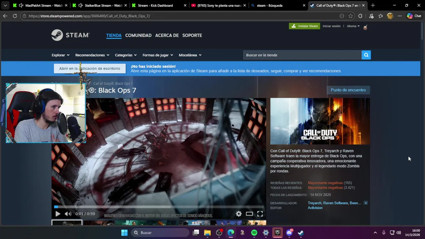Click the Steam logo in header

[70, 35]
